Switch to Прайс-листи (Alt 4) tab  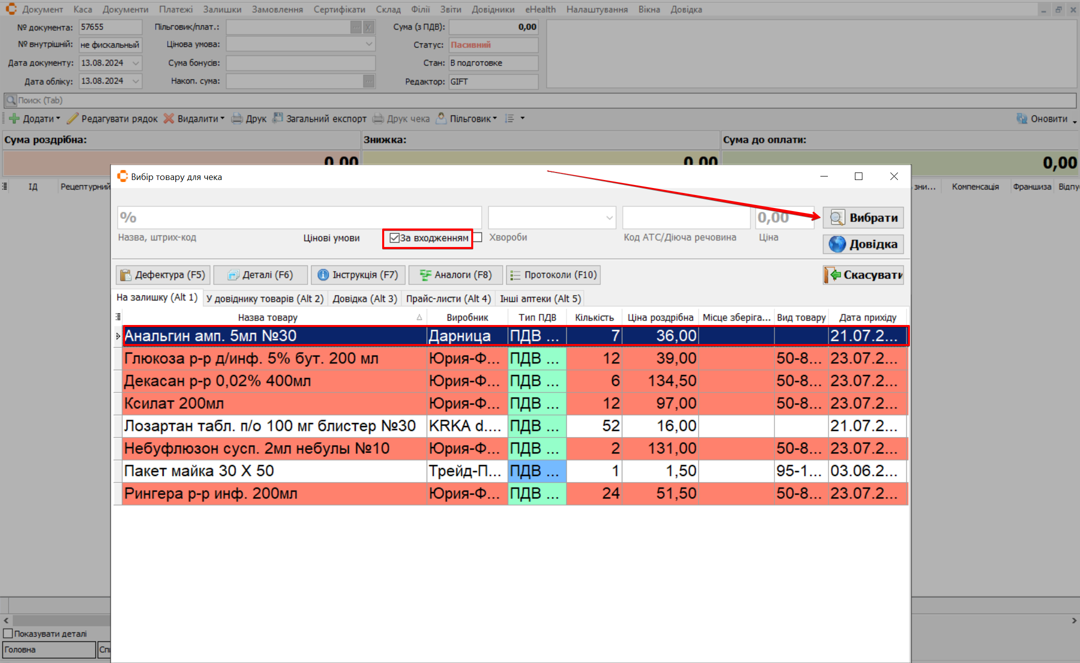click(x=448, y=299)
